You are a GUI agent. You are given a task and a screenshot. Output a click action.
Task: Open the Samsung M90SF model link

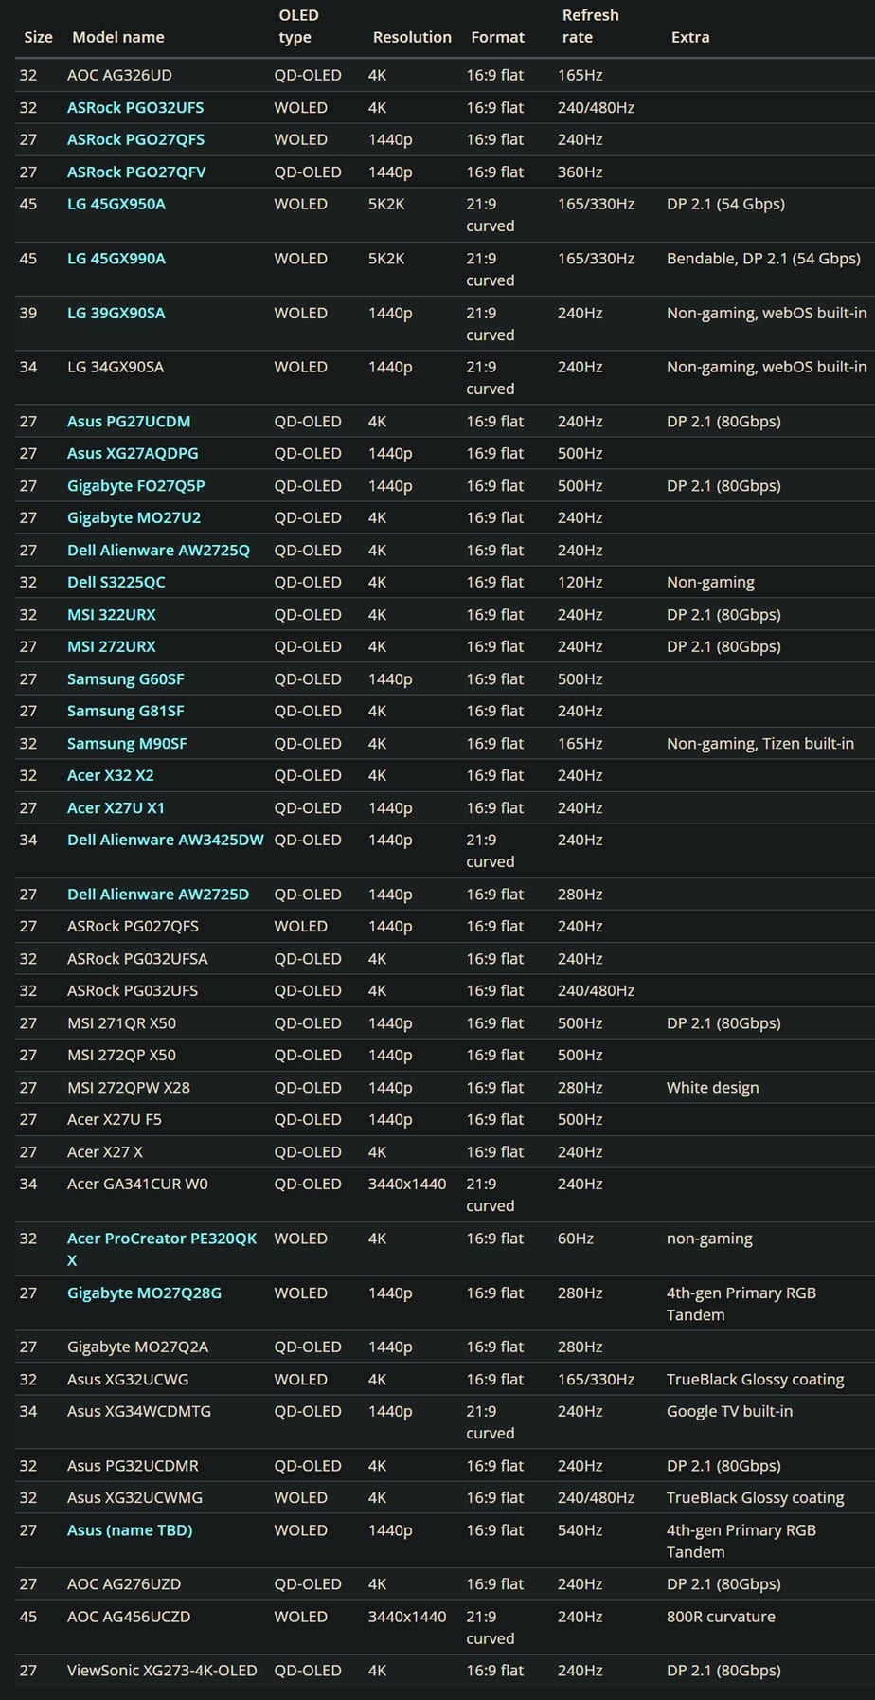127,744
